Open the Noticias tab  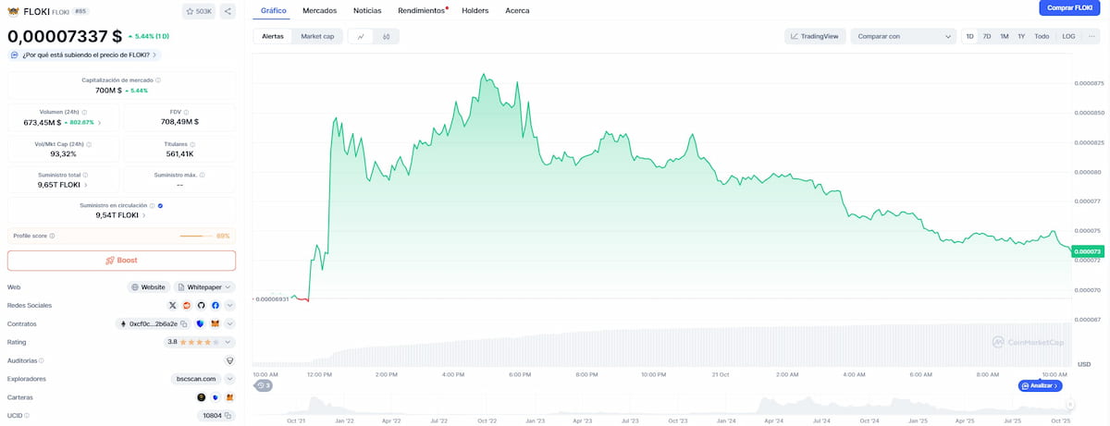tap(367, 10)
